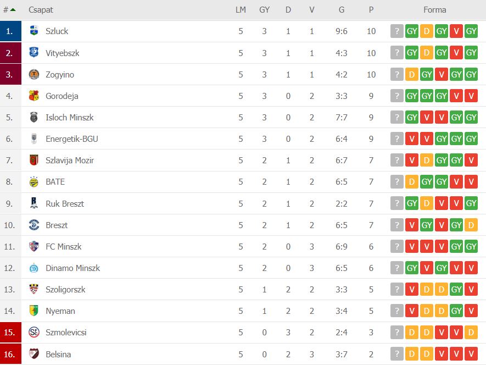Click the G goals column header
Viewport: 486px width, 365px height.
(x=341, y=10)
